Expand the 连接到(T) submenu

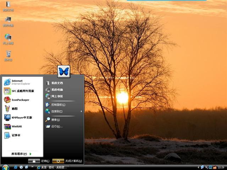coord(64,111)
